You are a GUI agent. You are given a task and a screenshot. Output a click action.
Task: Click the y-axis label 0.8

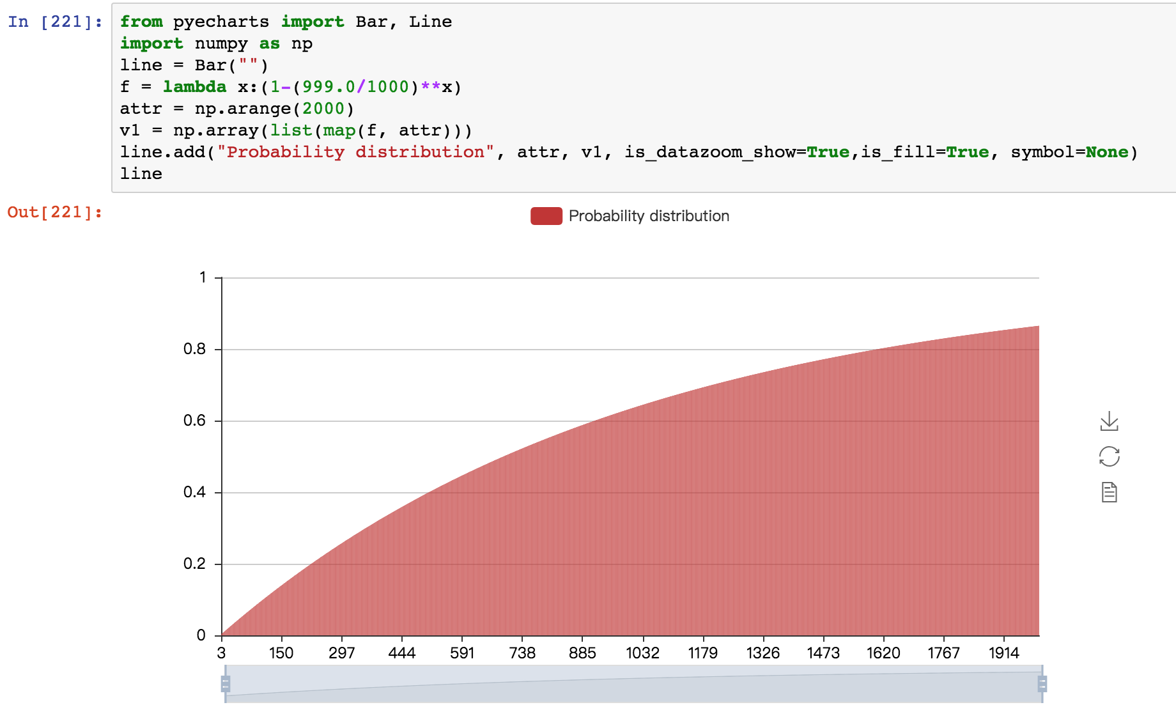coord(194,349)
